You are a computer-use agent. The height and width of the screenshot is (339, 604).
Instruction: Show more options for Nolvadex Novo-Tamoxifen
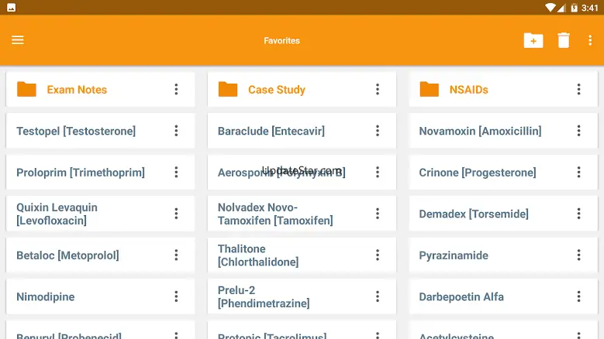378,214
